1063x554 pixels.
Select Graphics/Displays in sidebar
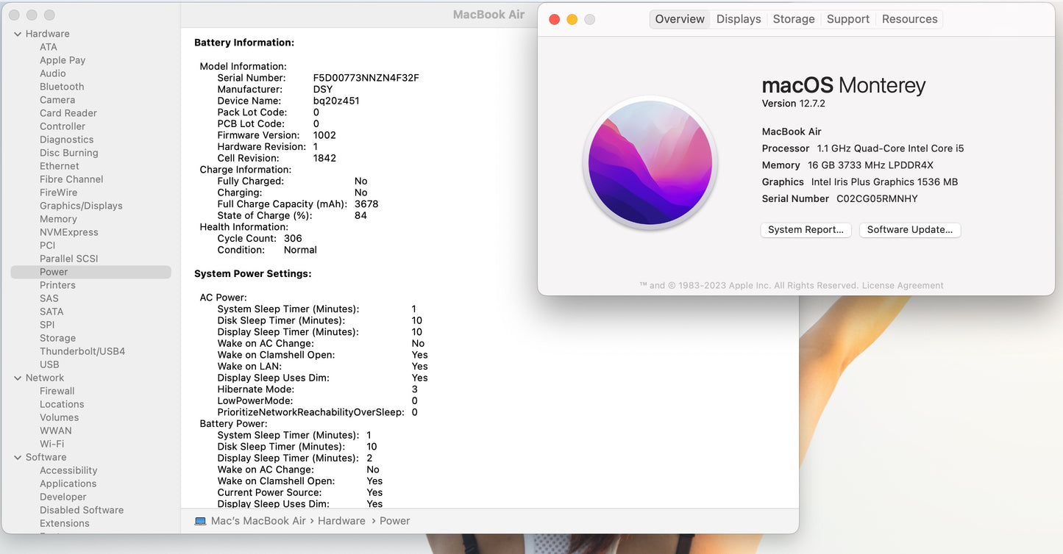pos(81,206)
